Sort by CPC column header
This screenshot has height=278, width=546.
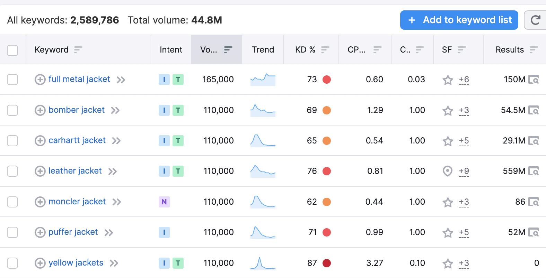[x=365, y=50]
